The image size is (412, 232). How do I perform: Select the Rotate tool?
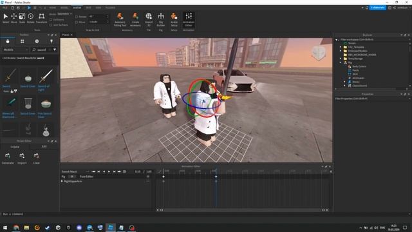[x=31, y=19]
